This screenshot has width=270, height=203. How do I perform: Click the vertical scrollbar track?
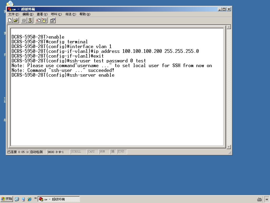[x=229, y=87]
